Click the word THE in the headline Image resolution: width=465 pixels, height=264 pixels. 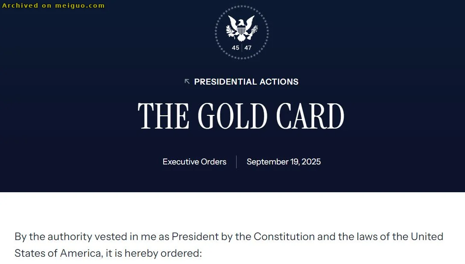click(x=164, y=116)
